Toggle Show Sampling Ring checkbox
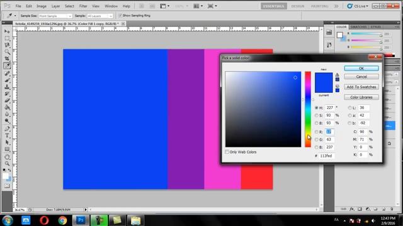 [x=120, y=16]
